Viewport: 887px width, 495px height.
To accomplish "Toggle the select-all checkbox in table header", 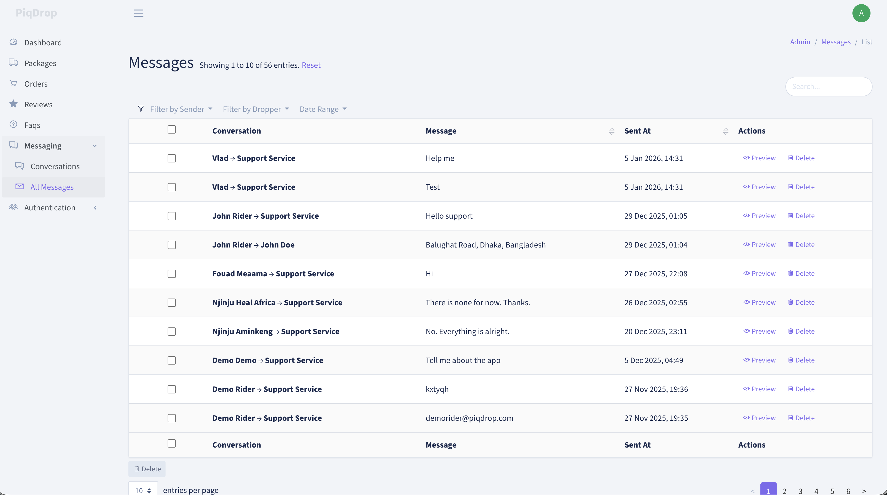I will (x=171, y=129).
